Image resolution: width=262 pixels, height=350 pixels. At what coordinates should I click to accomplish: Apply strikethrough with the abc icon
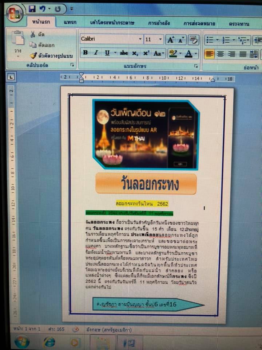click(x=124, y=53)
